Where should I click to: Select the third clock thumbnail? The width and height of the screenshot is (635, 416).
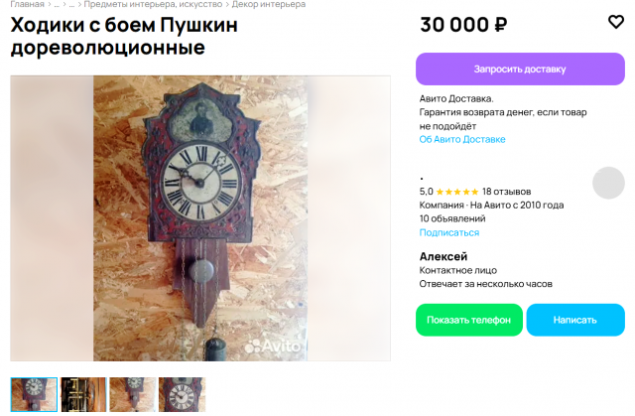click(x=132, y=393)
